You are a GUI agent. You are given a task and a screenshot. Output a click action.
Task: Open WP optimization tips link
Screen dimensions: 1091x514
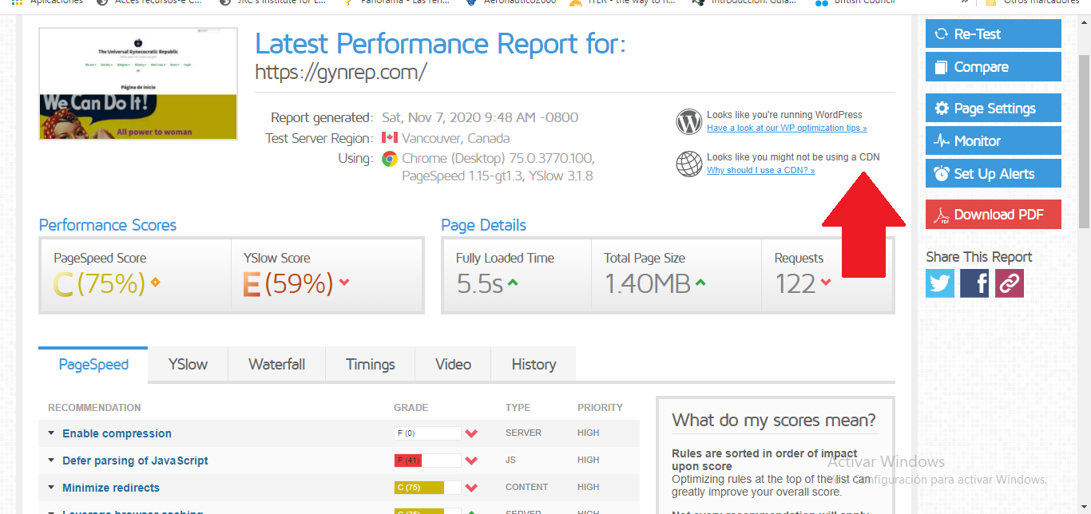coord(787,128)
